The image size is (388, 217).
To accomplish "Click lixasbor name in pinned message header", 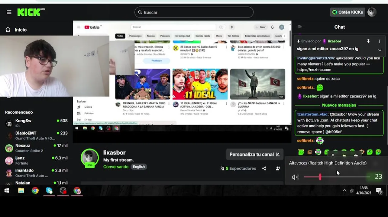I will pos(334,41).
